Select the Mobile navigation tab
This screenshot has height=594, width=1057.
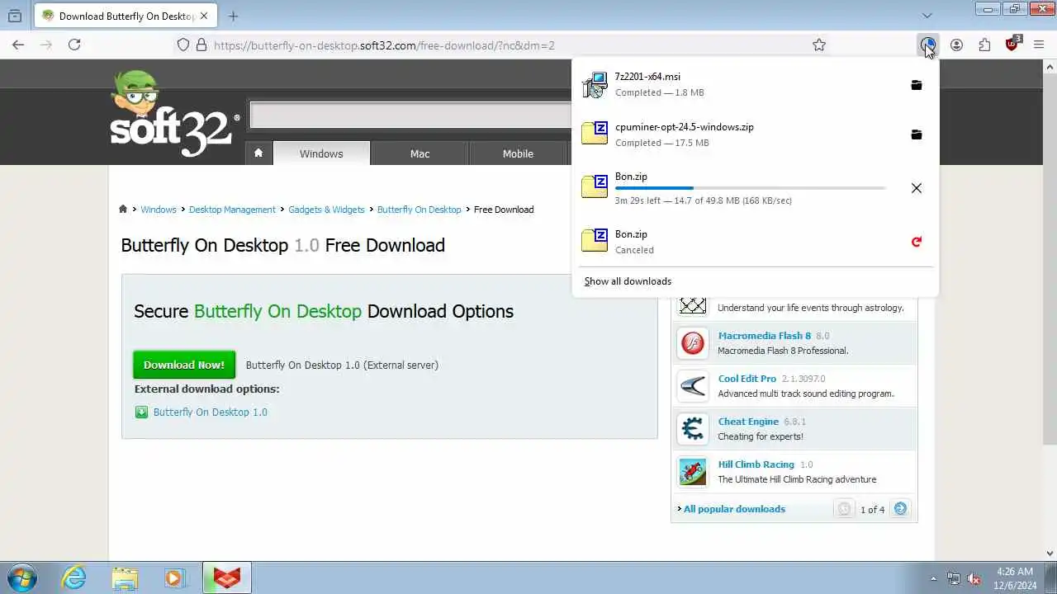click(518, 153)
